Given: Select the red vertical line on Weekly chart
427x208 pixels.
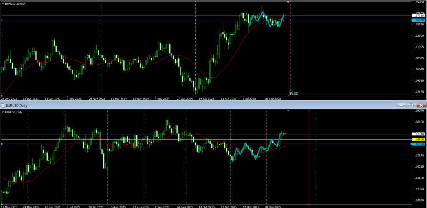Looking at the screenshot, I should coord(290,50).
